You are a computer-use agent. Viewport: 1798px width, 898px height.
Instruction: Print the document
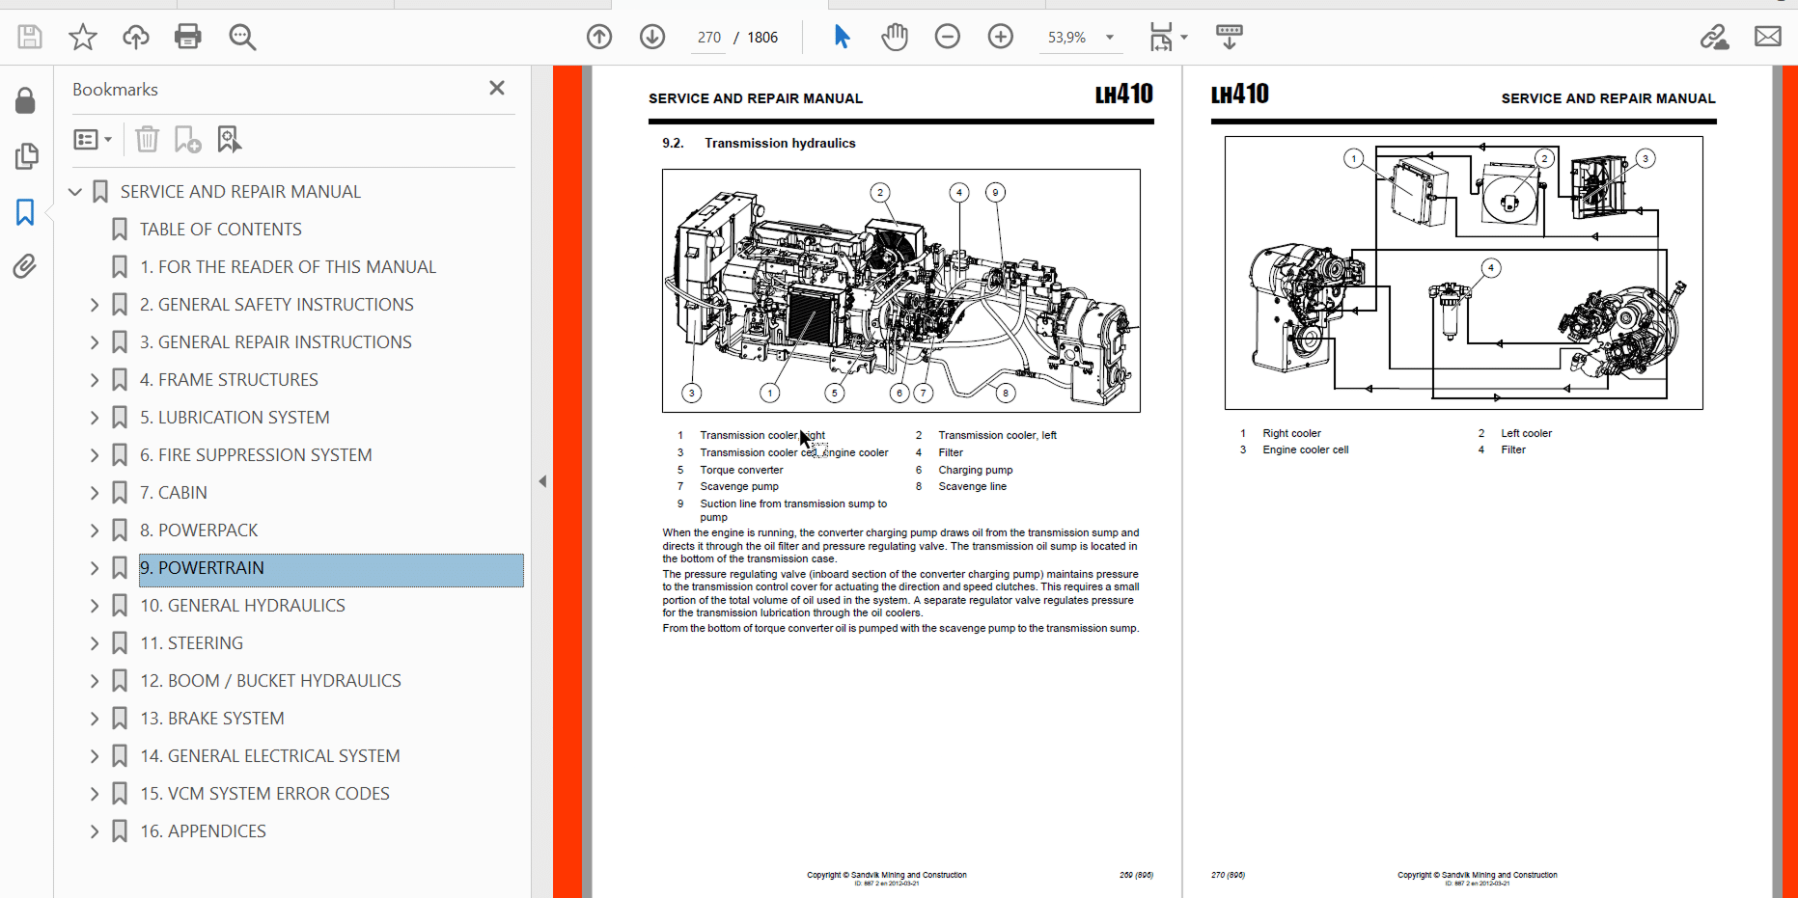(188, 38)
